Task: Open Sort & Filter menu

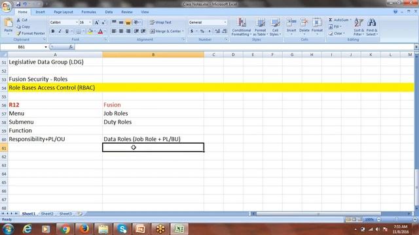Action: (x=359, y=27)
